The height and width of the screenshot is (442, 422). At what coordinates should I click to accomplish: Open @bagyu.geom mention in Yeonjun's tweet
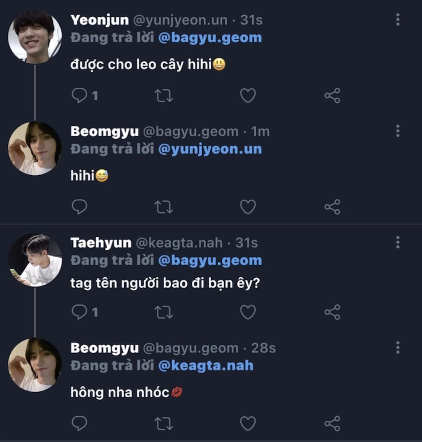pyautogui.click(x=210, y=38)
